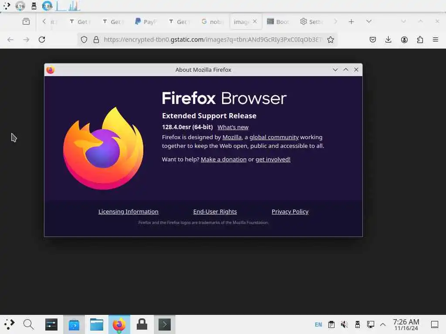Viewport: 446px width, 334px height.
Task: Click the get involved! link
Action: [x=273, y=159]
